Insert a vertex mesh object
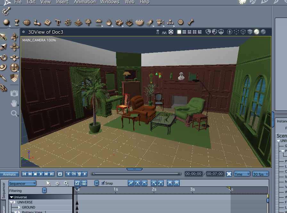This screenshot has width=287, height=213. tap(27, 22)
